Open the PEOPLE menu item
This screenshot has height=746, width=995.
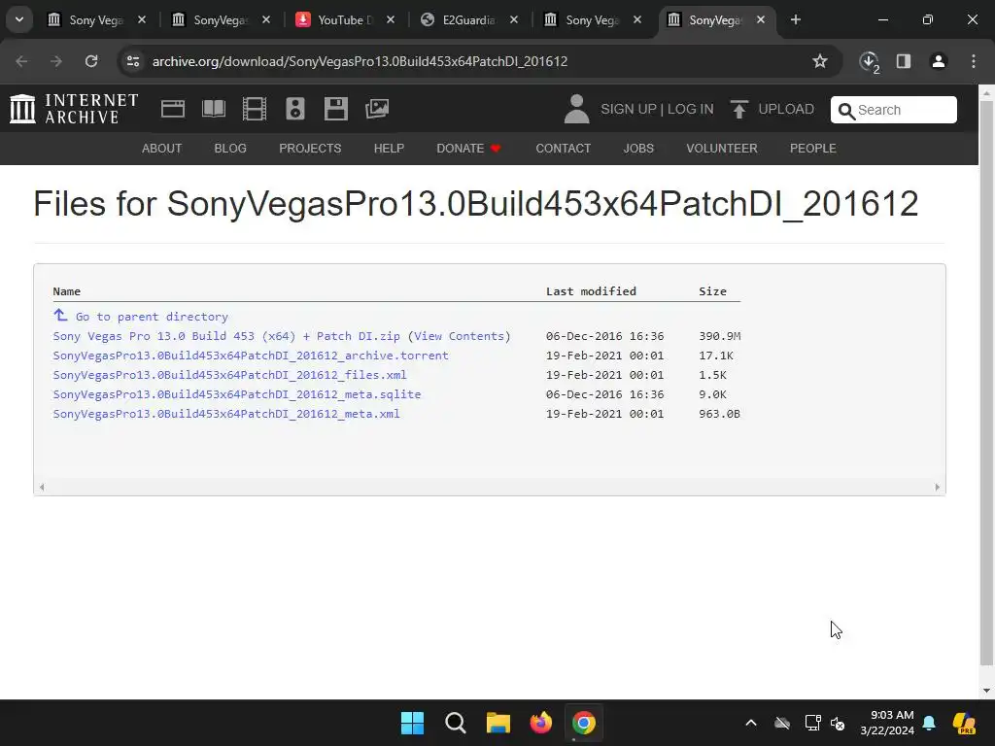coord(813,149)
